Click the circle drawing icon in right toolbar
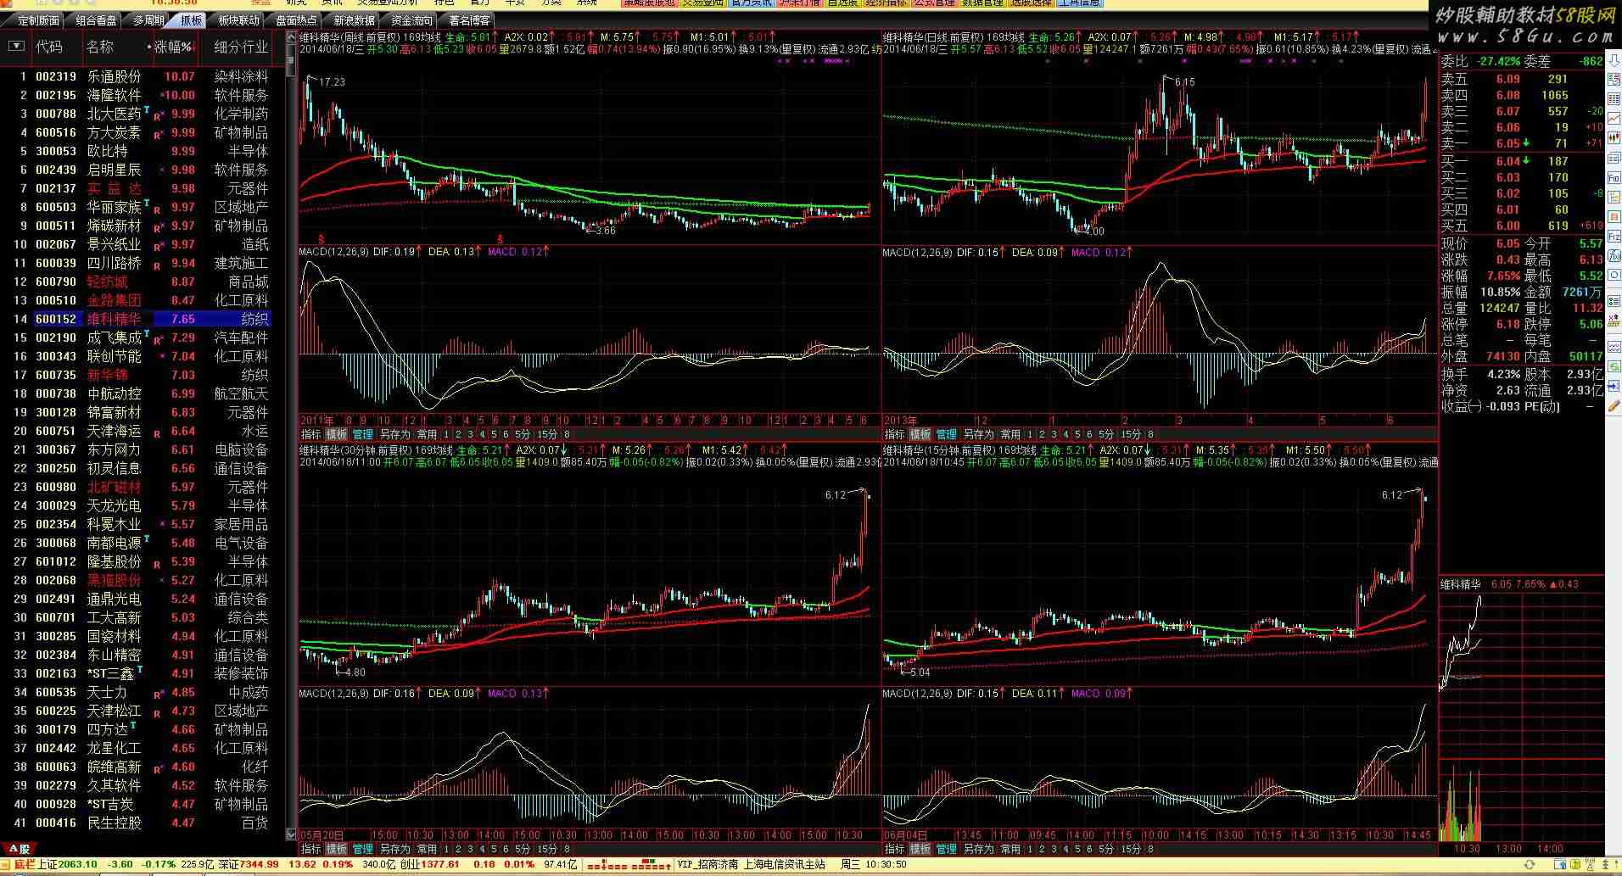1622x876 pixels. pyautogui.click(x=1613, y=276)
